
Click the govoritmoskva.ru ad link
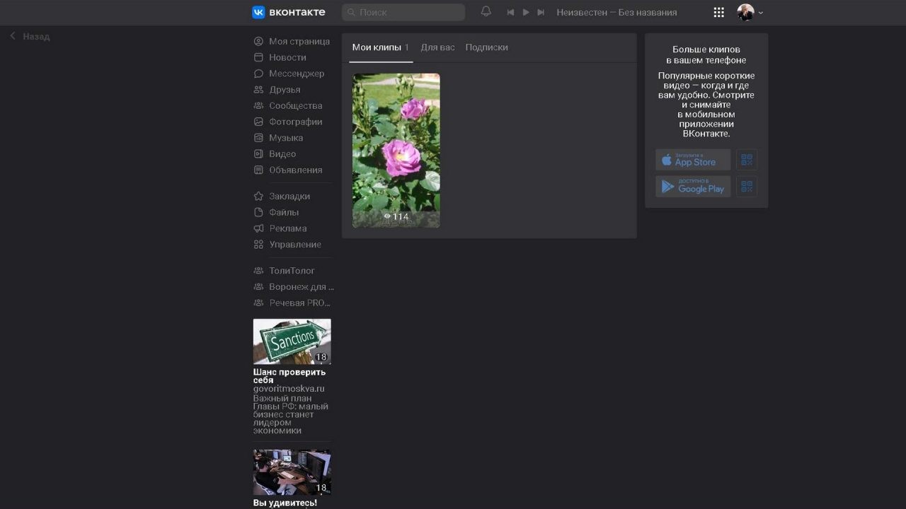coord(289,389)
